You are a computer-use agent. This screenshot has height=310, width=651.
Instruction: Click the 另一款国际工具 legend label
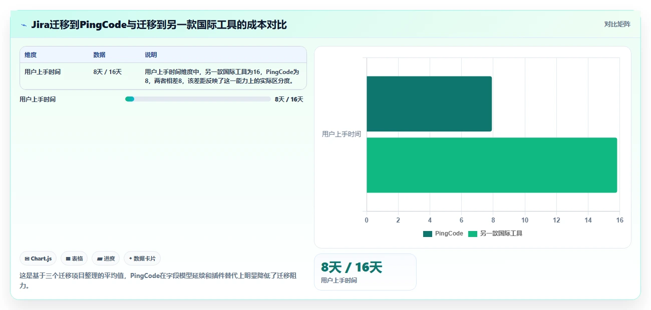point(501,233)
